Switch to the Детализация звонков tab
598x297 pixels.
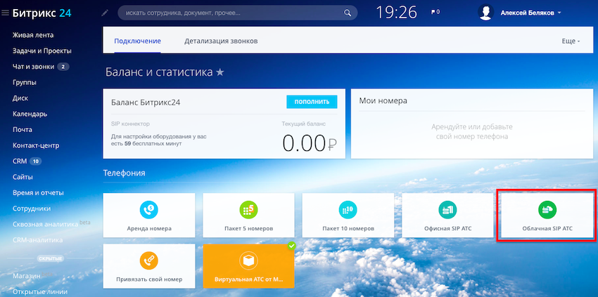(x=221, y=41)
